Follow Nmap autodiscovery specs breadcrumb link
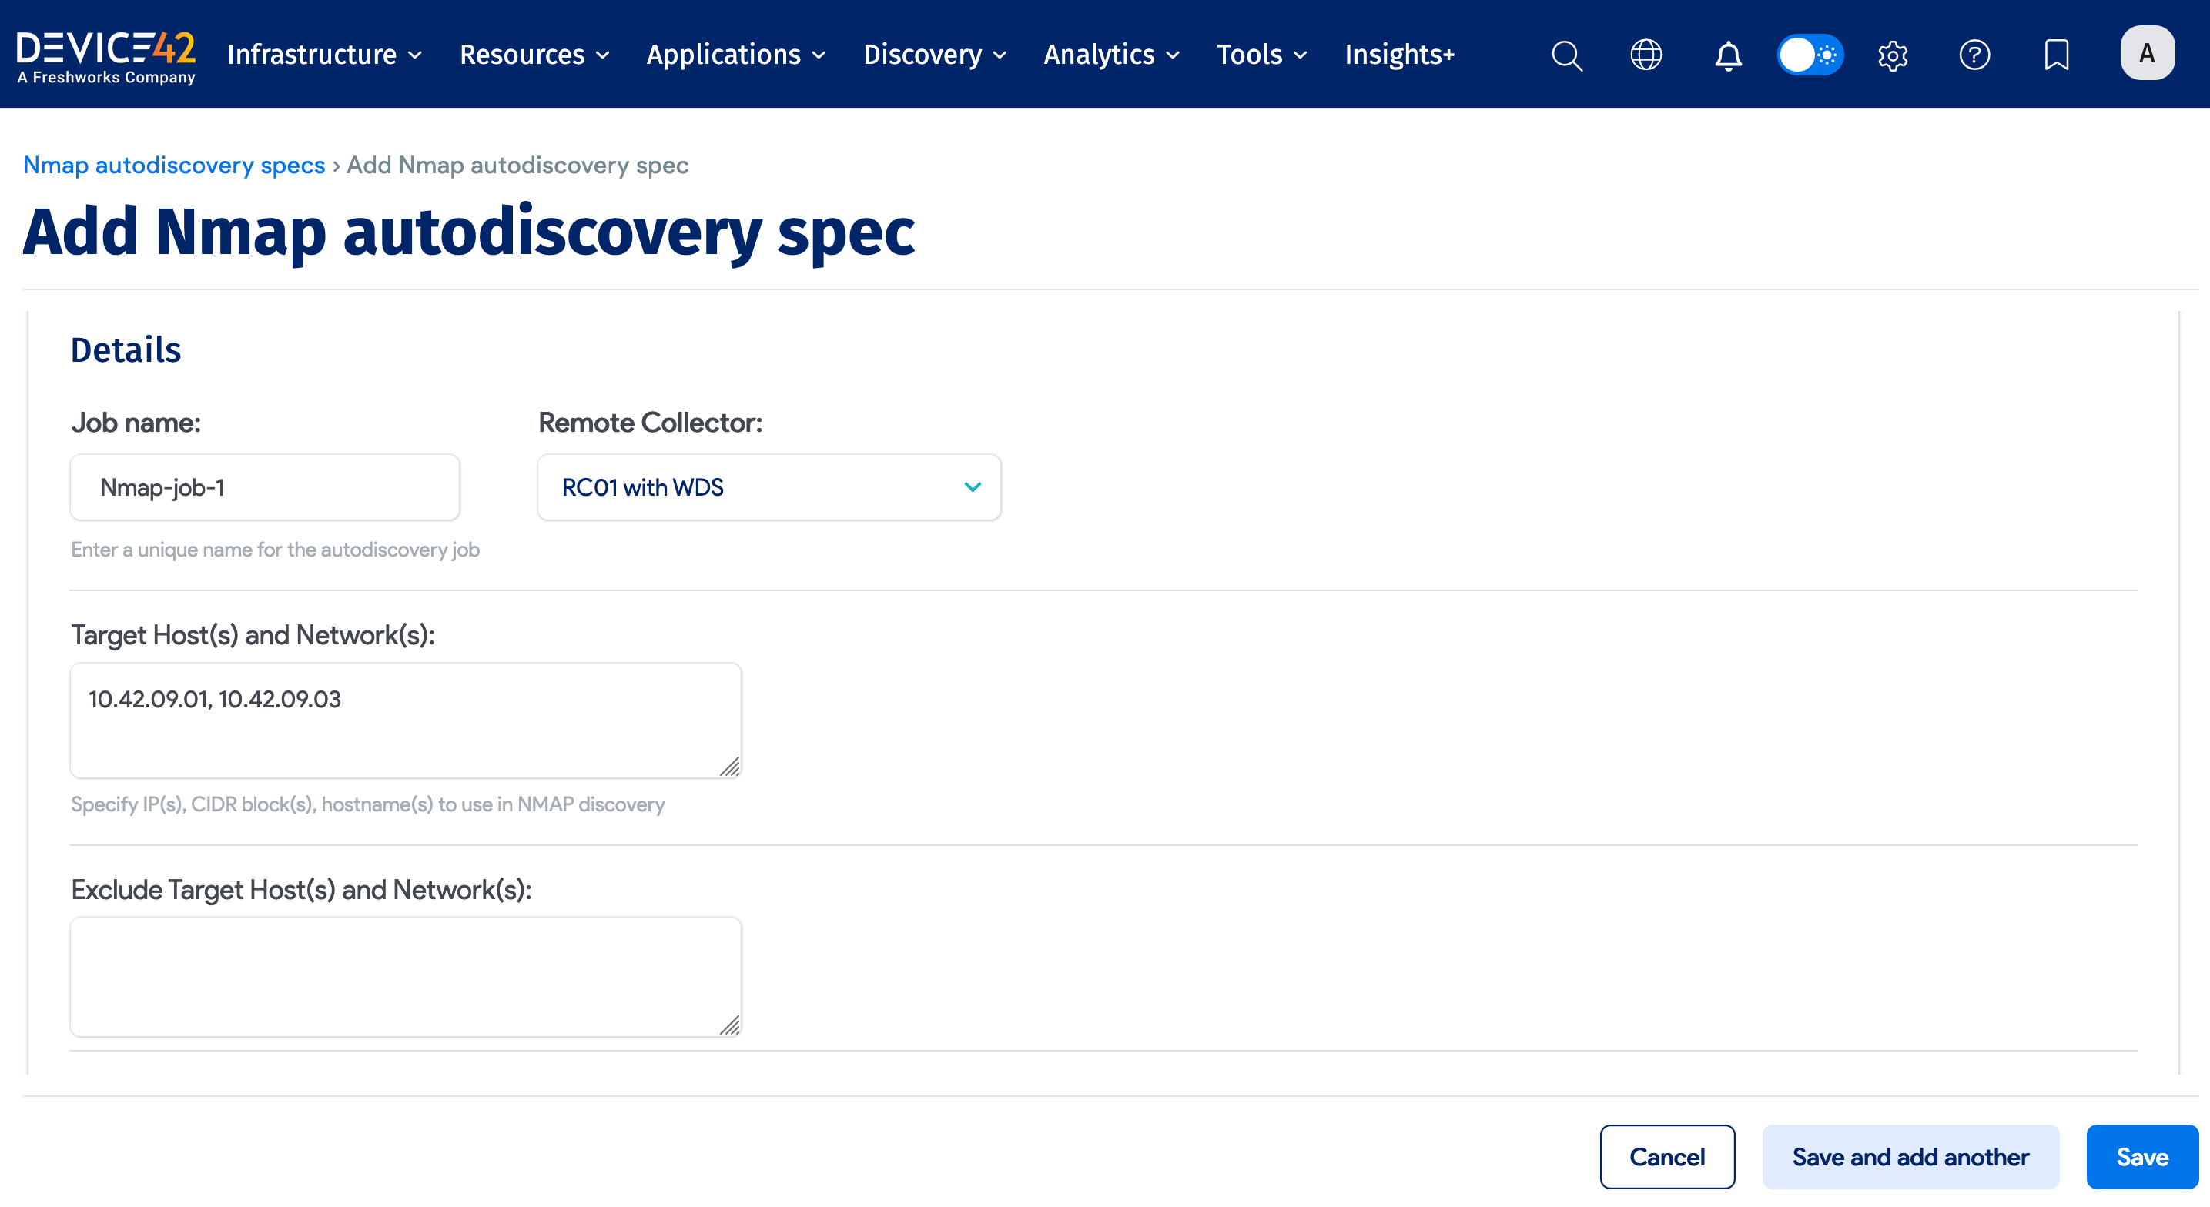The width and height of the screenshot is (2210, 1207). [x=174, y=165]
